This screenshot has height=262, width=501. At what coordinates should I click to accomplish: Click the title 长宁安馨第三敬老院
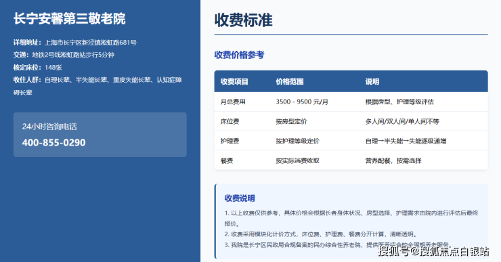click(x=69, y=18)
